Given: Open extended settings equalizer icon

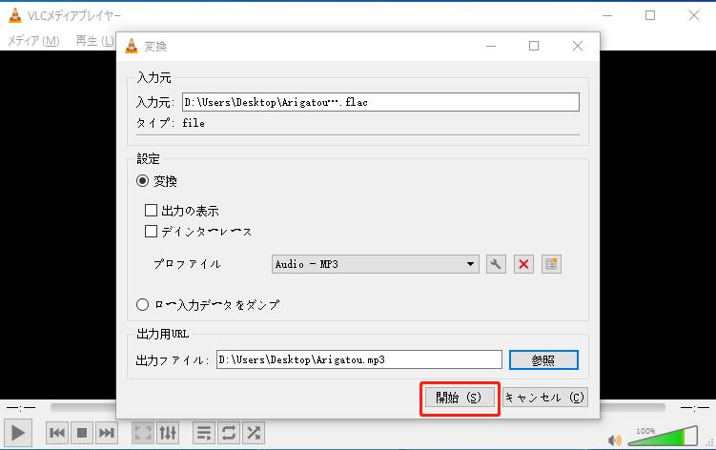Looking at the screenshot, I should [168, 433].
